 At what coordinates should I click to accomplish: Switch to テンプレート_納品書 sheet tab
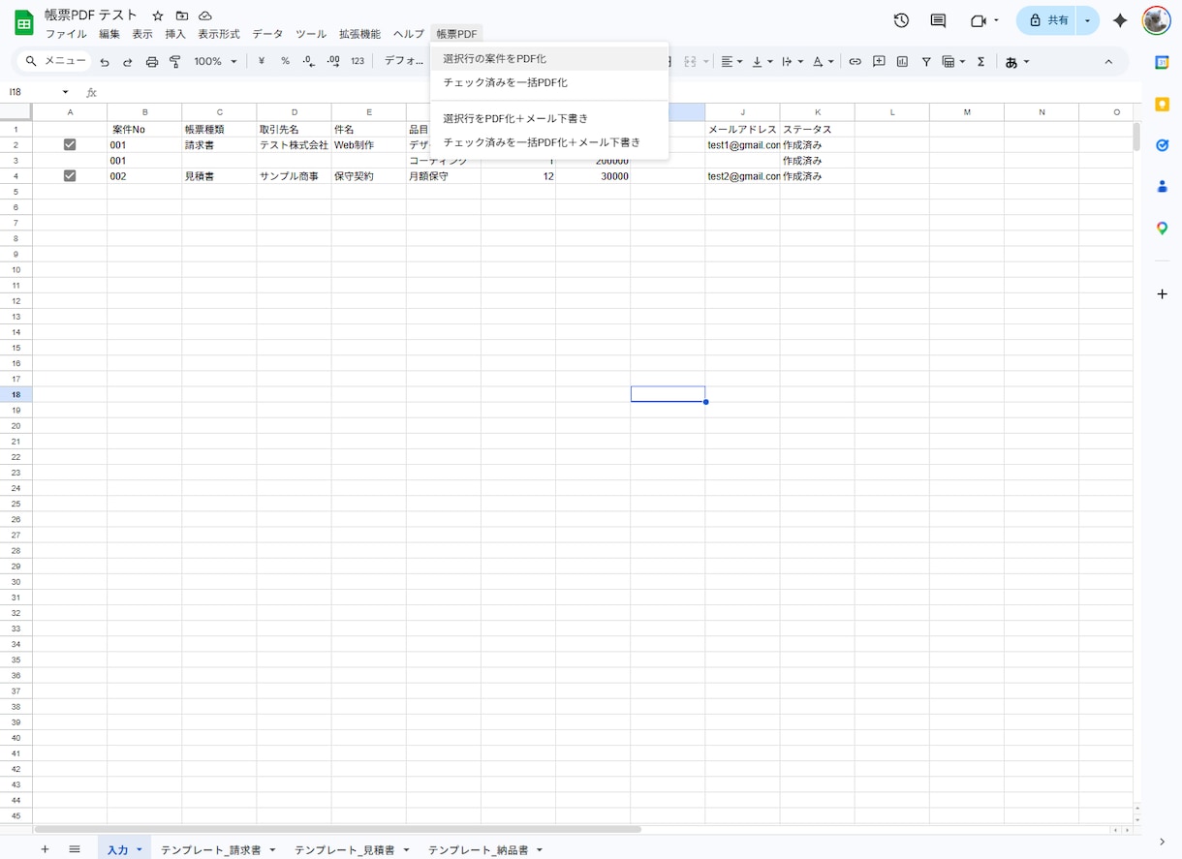click(x=479, y=849)
